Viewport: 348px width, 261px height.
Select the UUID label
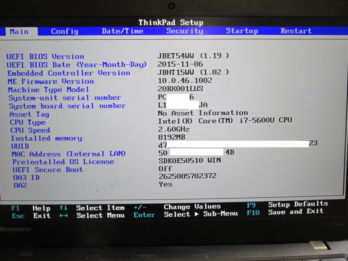pyautogui.click(x=20, y=146)
